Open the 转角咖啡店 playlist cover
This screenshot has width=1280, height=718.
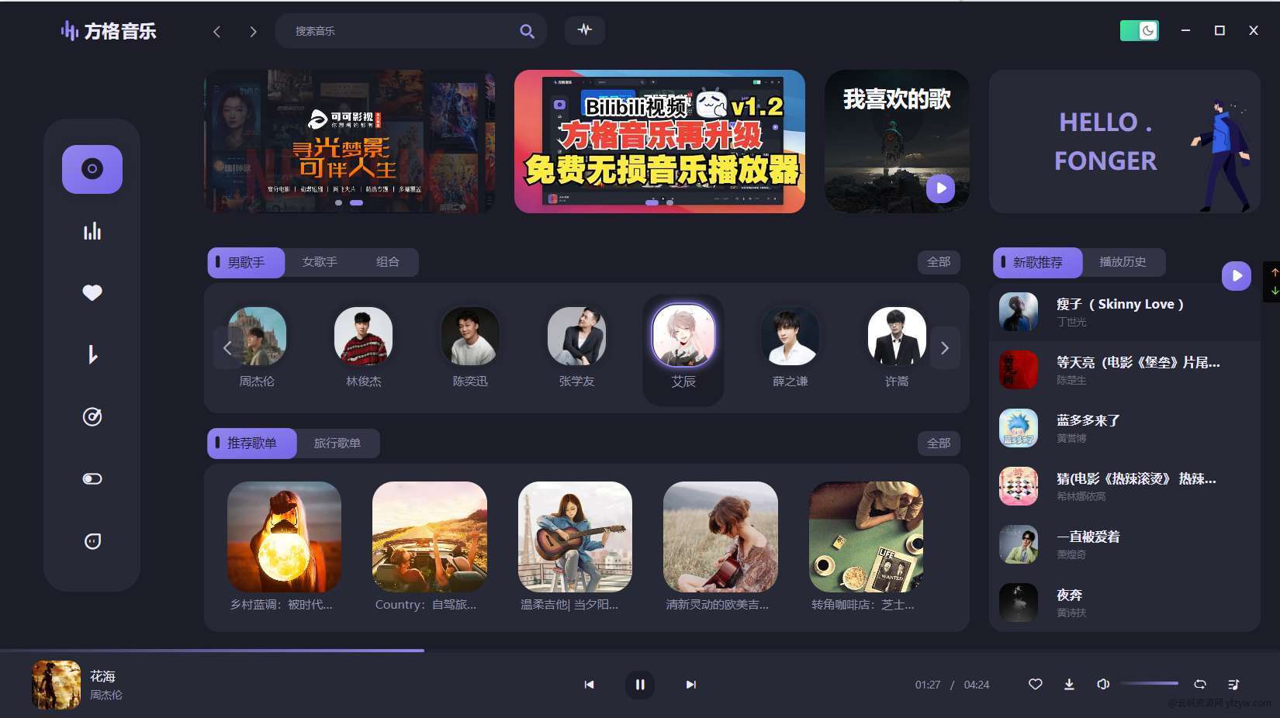[866, 537]
